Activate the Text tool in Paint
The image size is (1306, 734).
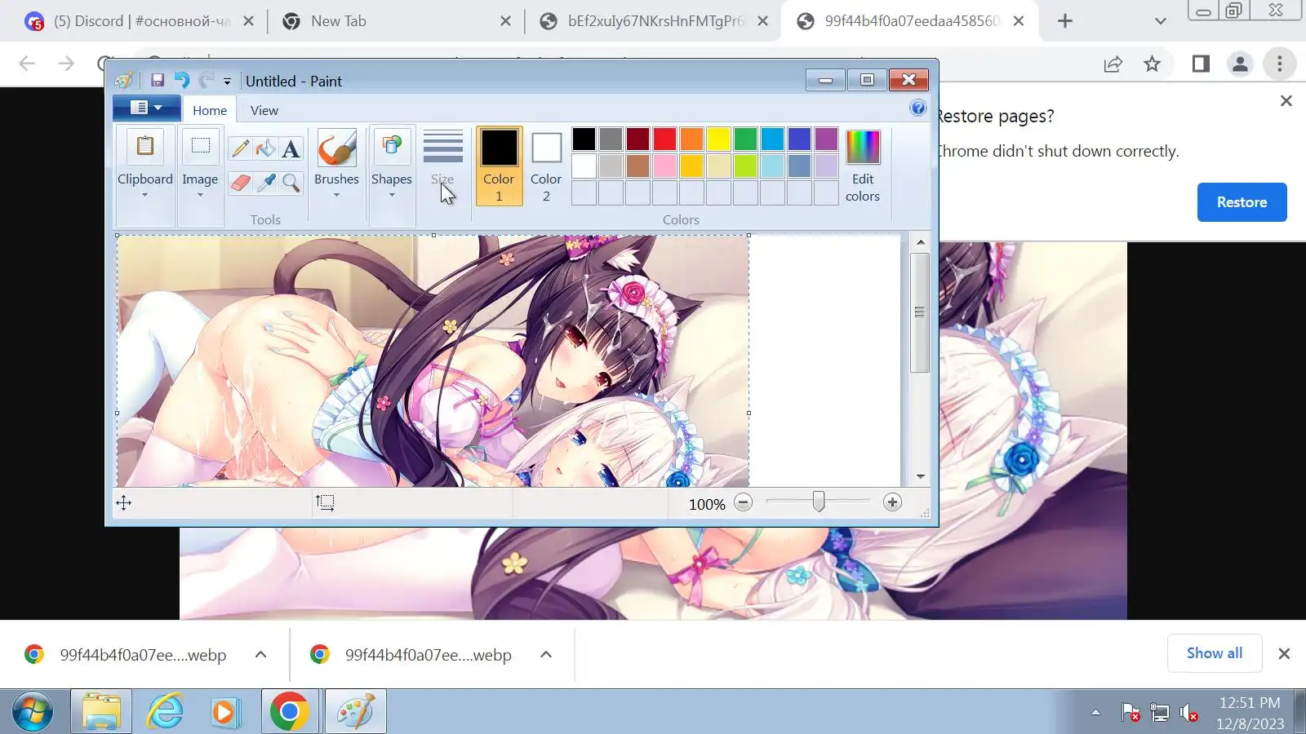point(291,148)
